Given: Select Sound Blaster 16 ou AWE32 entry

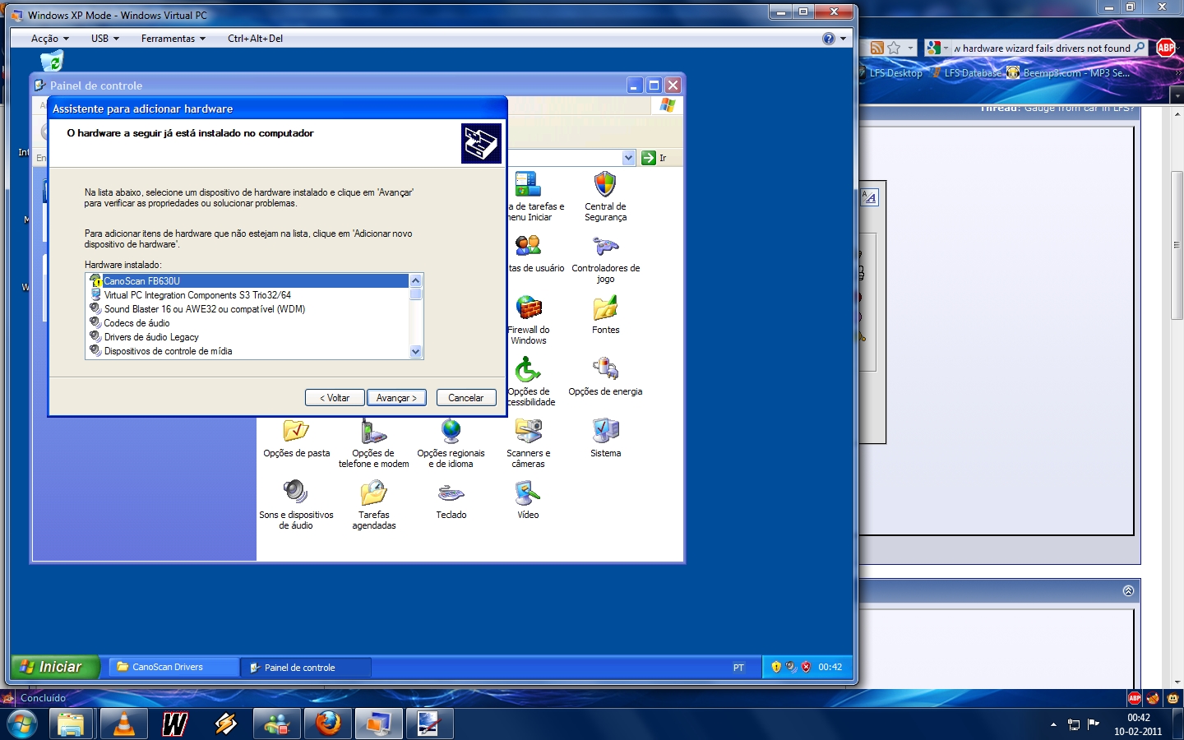Looking at the screenshot, I should [x=249, y=309].
